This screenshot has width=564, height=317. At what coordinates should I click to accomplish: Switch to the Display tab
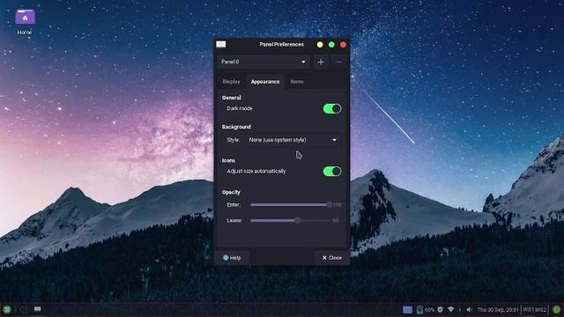click(231, 82)
